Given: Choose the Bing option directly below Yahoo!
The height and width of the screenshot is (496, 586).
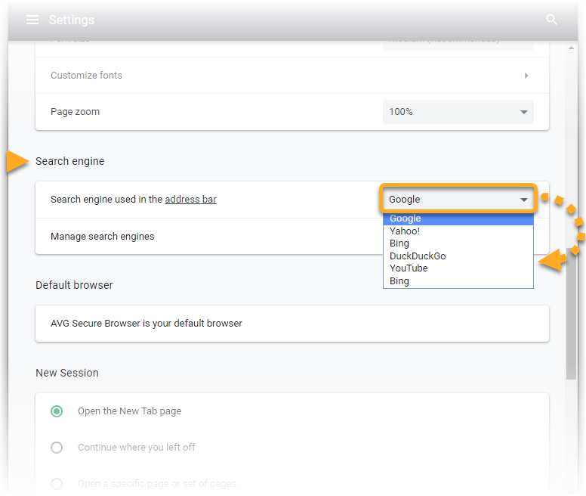Looking at the screenshot, I should tap(399, 243).
